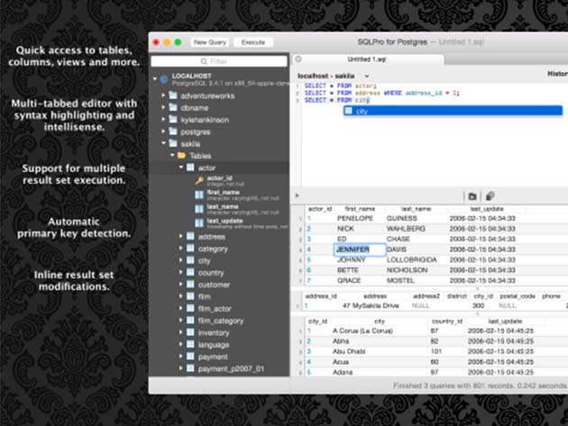This screenshot has height=426, width=568.
Task: Click the LOCALHOST server globe icon
Action: tap(164, 79)
